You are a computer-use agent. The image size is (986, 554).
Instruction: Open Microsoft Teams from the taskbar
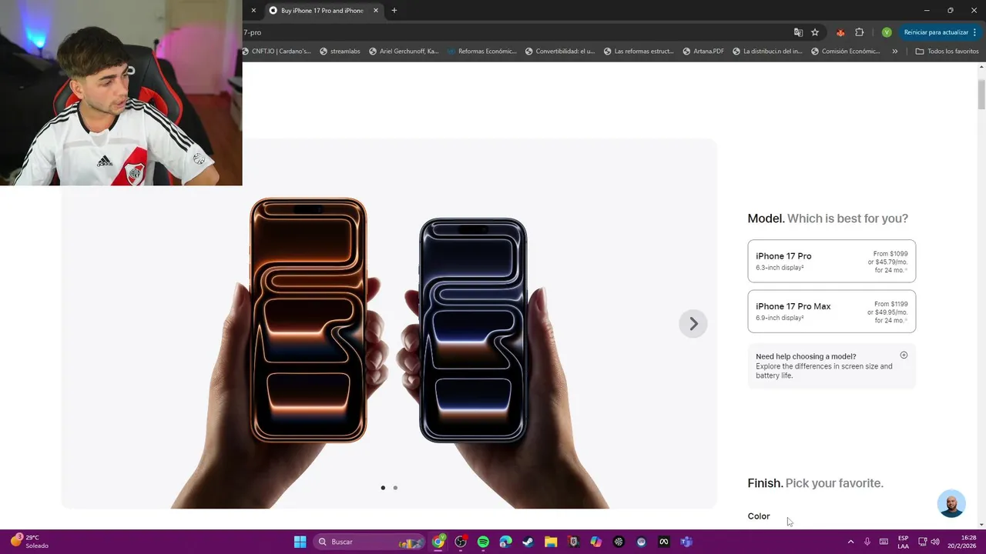(x=686, y=542)
